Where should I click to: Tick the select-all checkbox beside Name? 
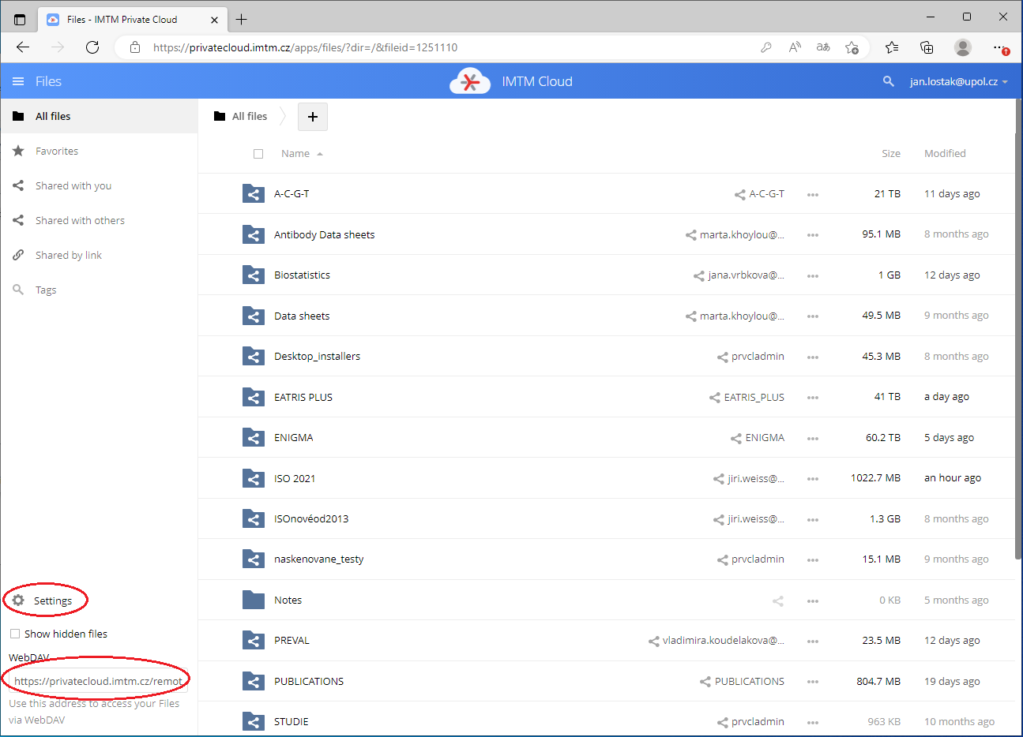258,154
